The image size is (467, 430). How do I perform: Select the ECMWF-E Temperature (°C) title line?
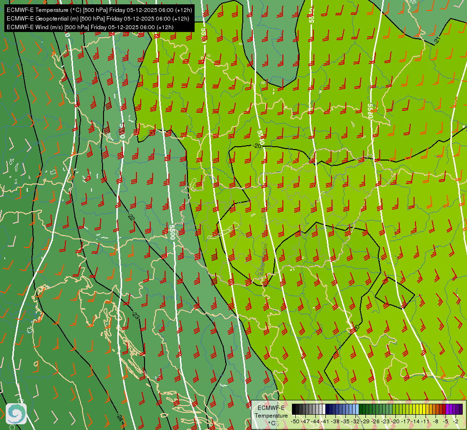(x=99, y=10)
